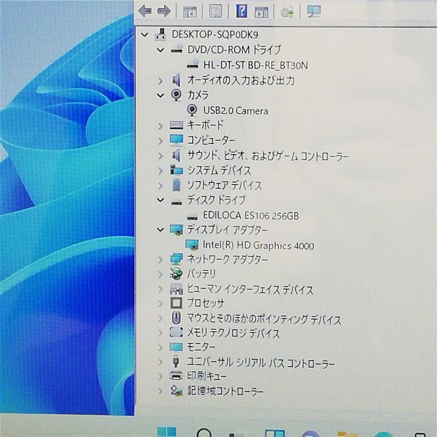
Task: Click the speaker icon beside オーディオの入力および出力
Action: [176, 80]
